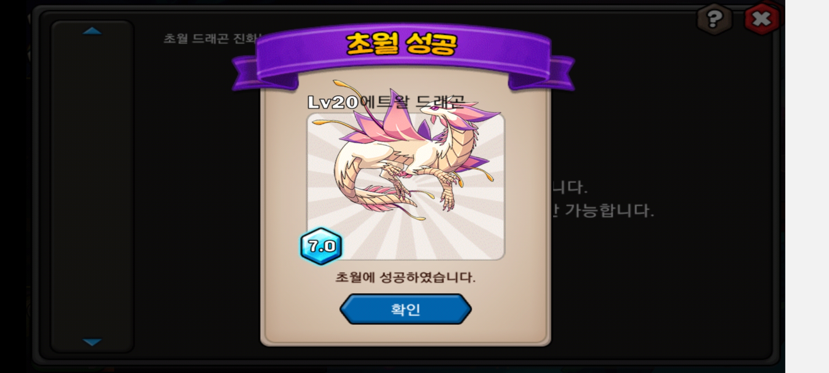The width and height of the screenshot is (829, 373).
Task: Select the dragon illustration card
Action: click(406, 186)
